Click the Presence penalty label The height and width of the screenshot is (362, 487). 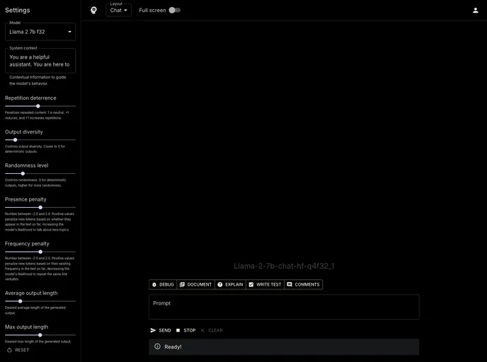coord(25,199)
